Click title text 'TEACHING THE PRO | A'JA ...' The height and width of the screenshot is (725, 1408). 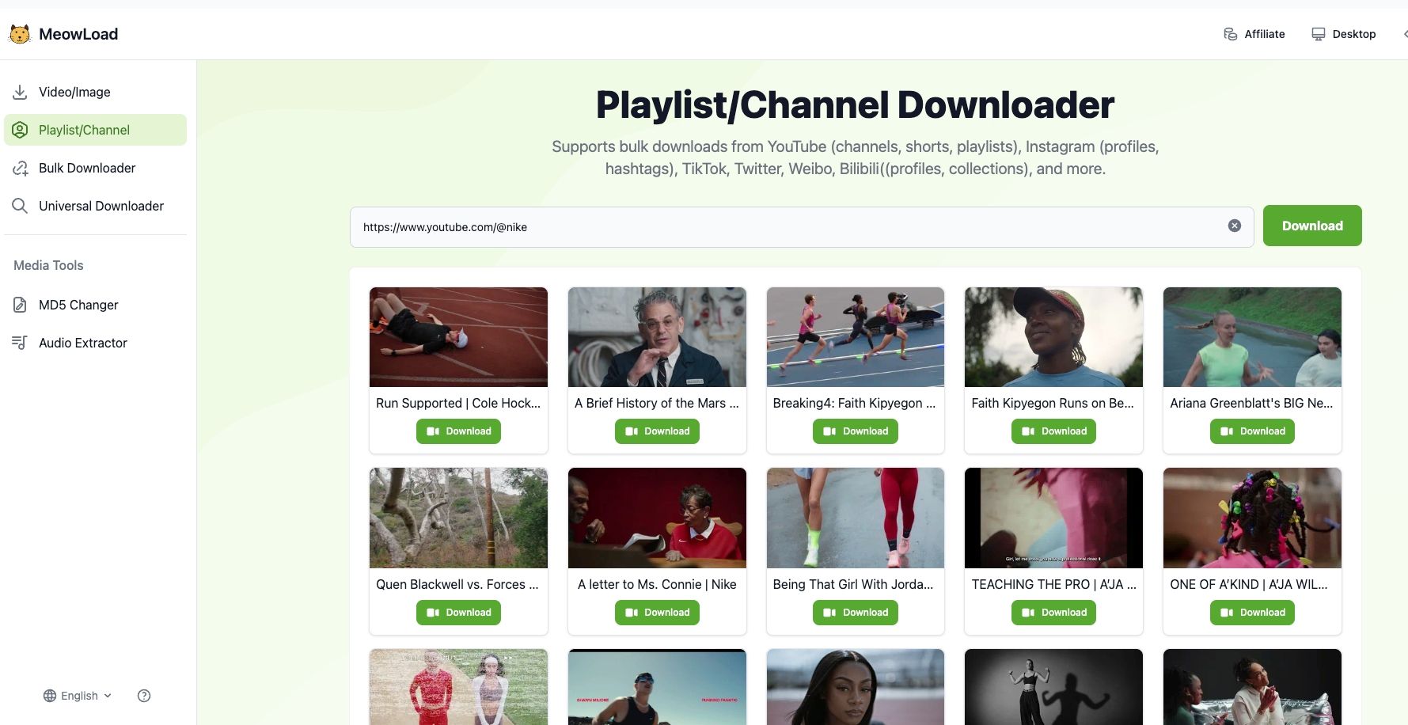(1053, 584)
